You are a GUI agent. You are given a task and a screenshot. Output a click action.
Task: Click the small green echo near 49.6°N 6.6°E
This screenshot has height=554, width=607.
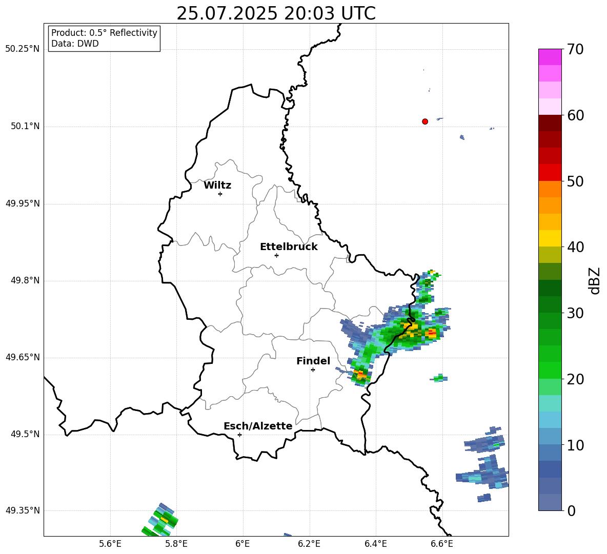pos(439,378)
